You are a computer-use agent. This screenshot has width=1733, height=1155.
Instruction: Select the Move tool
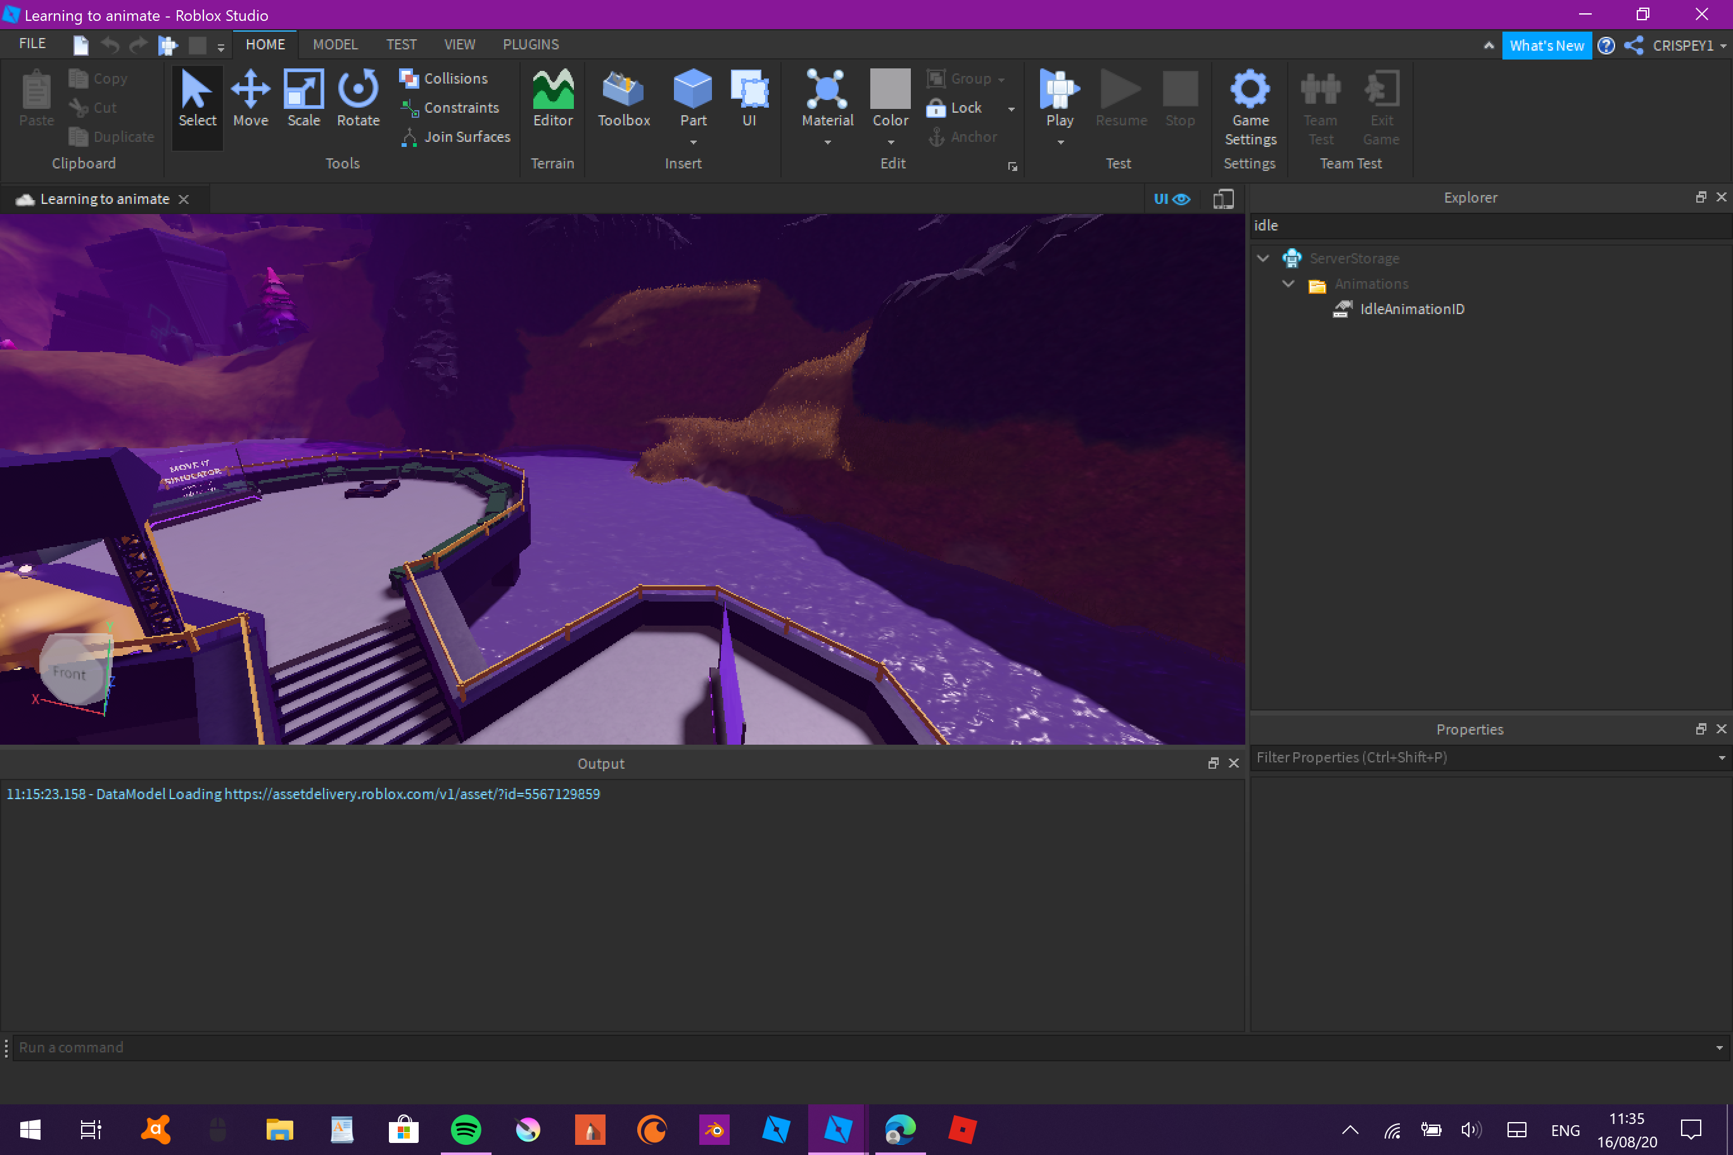pyautogui.click(x=250, y=98)
